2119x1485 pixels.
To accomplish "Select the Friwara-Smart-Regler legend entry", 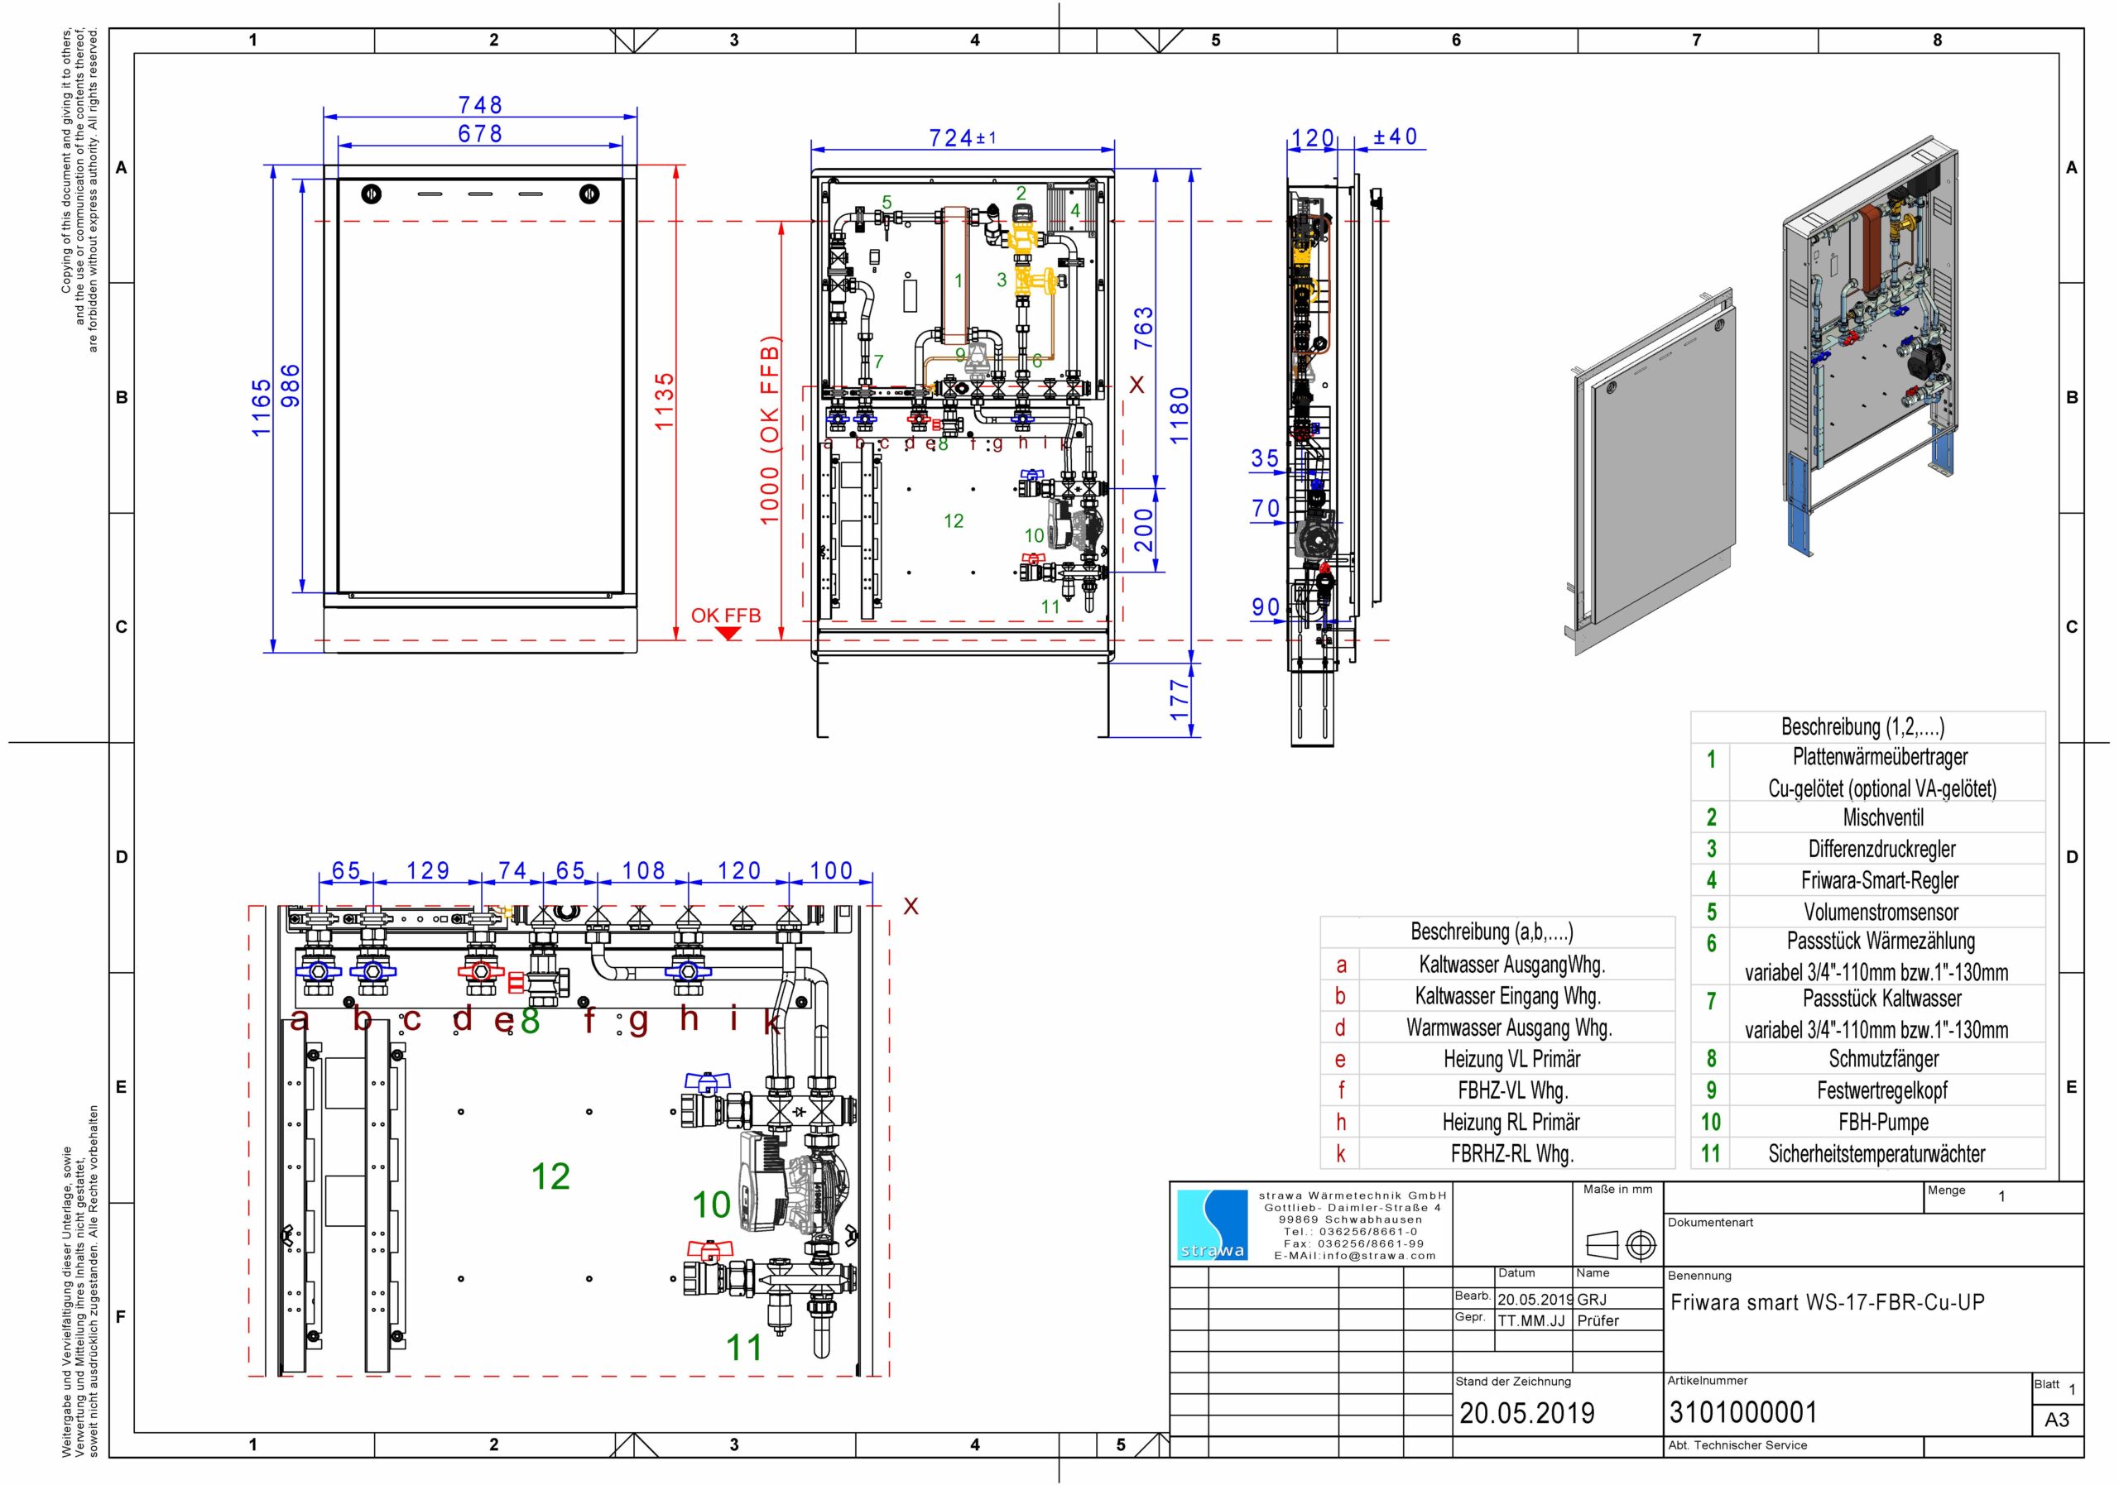I will [1868, 880].
